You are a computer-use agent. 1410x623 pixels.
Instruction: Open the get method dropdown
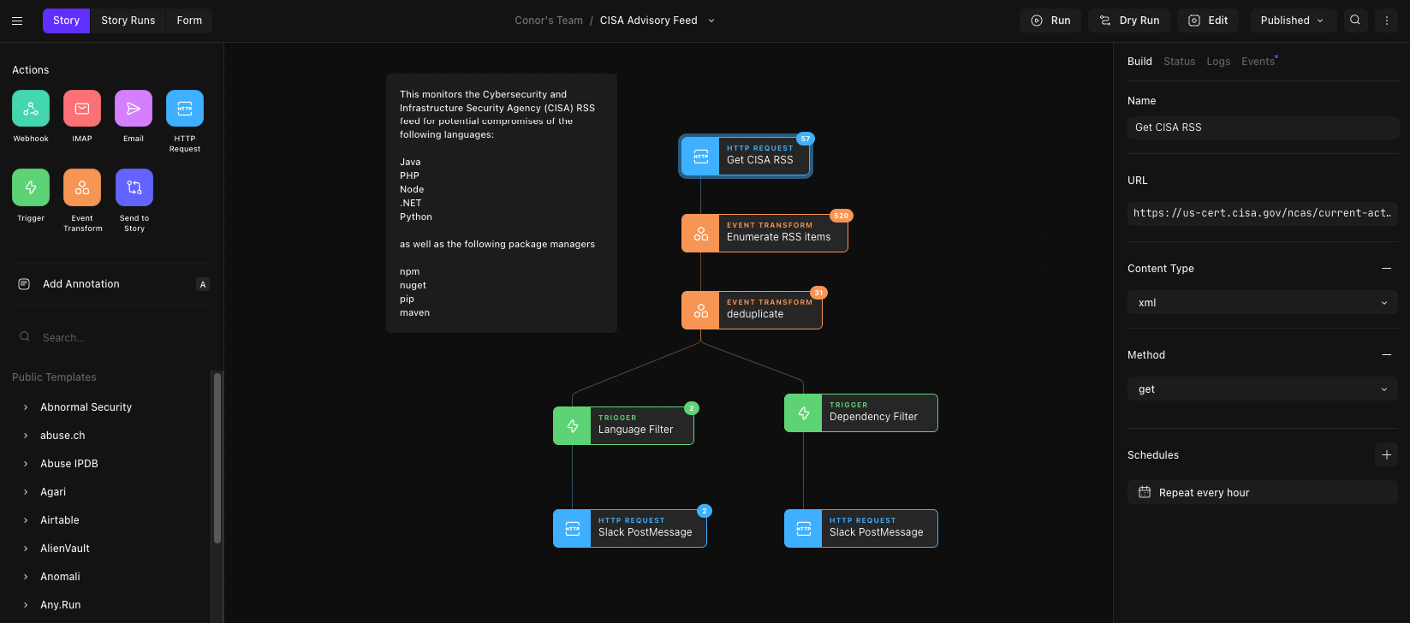pos(1263,389)
